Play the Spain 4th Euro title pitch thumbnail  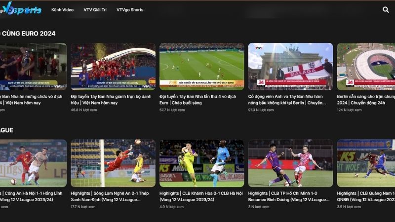tap(202, 67)
